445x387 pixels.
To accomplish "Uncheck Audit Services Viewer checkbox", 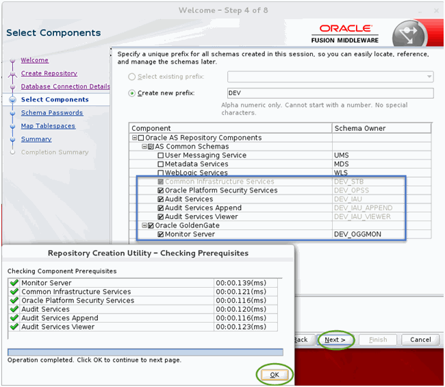I will click(161, 217).
